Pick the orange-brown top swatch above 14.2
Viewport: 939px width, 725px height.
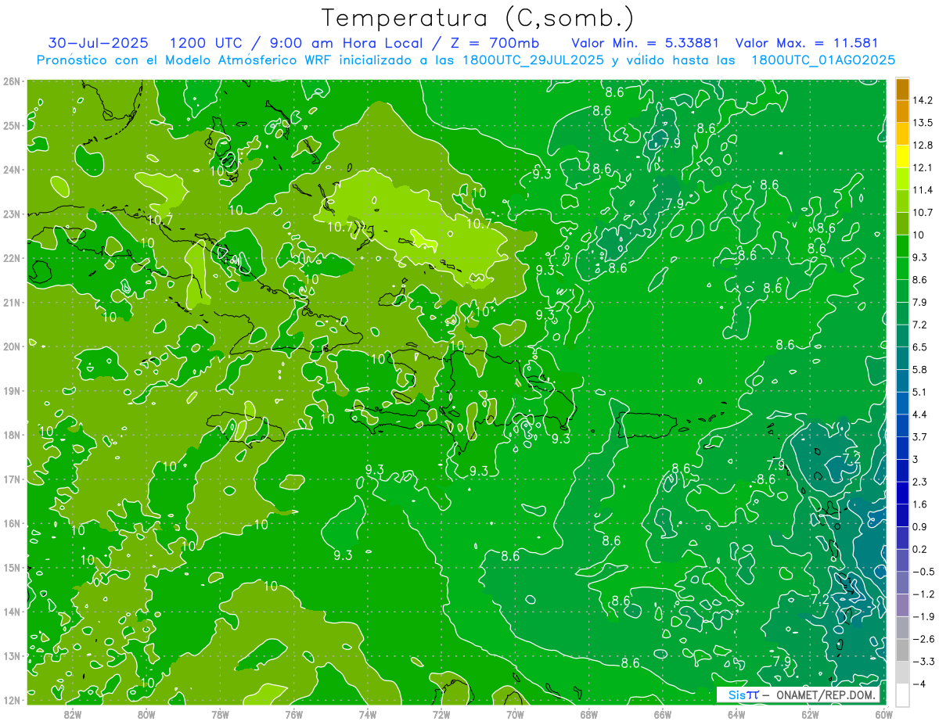(902, 89)
